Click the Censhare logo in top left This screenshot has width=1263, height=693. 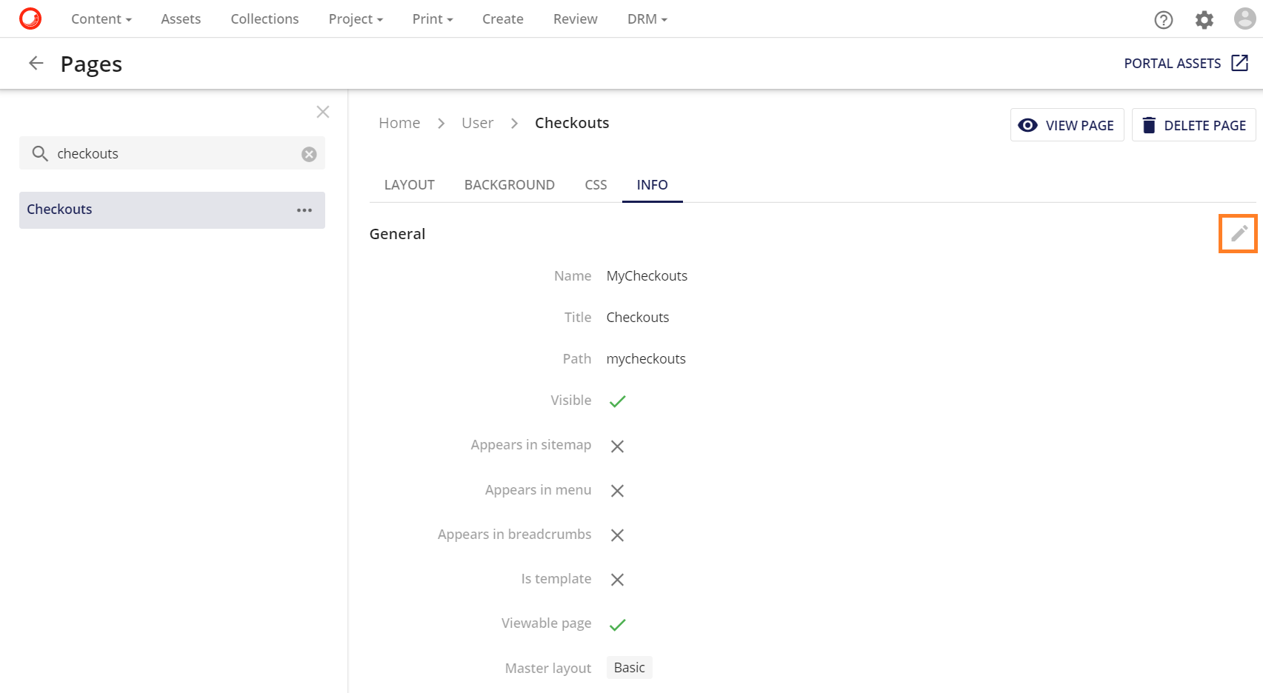pyautogui.click(x=30, y=19)
